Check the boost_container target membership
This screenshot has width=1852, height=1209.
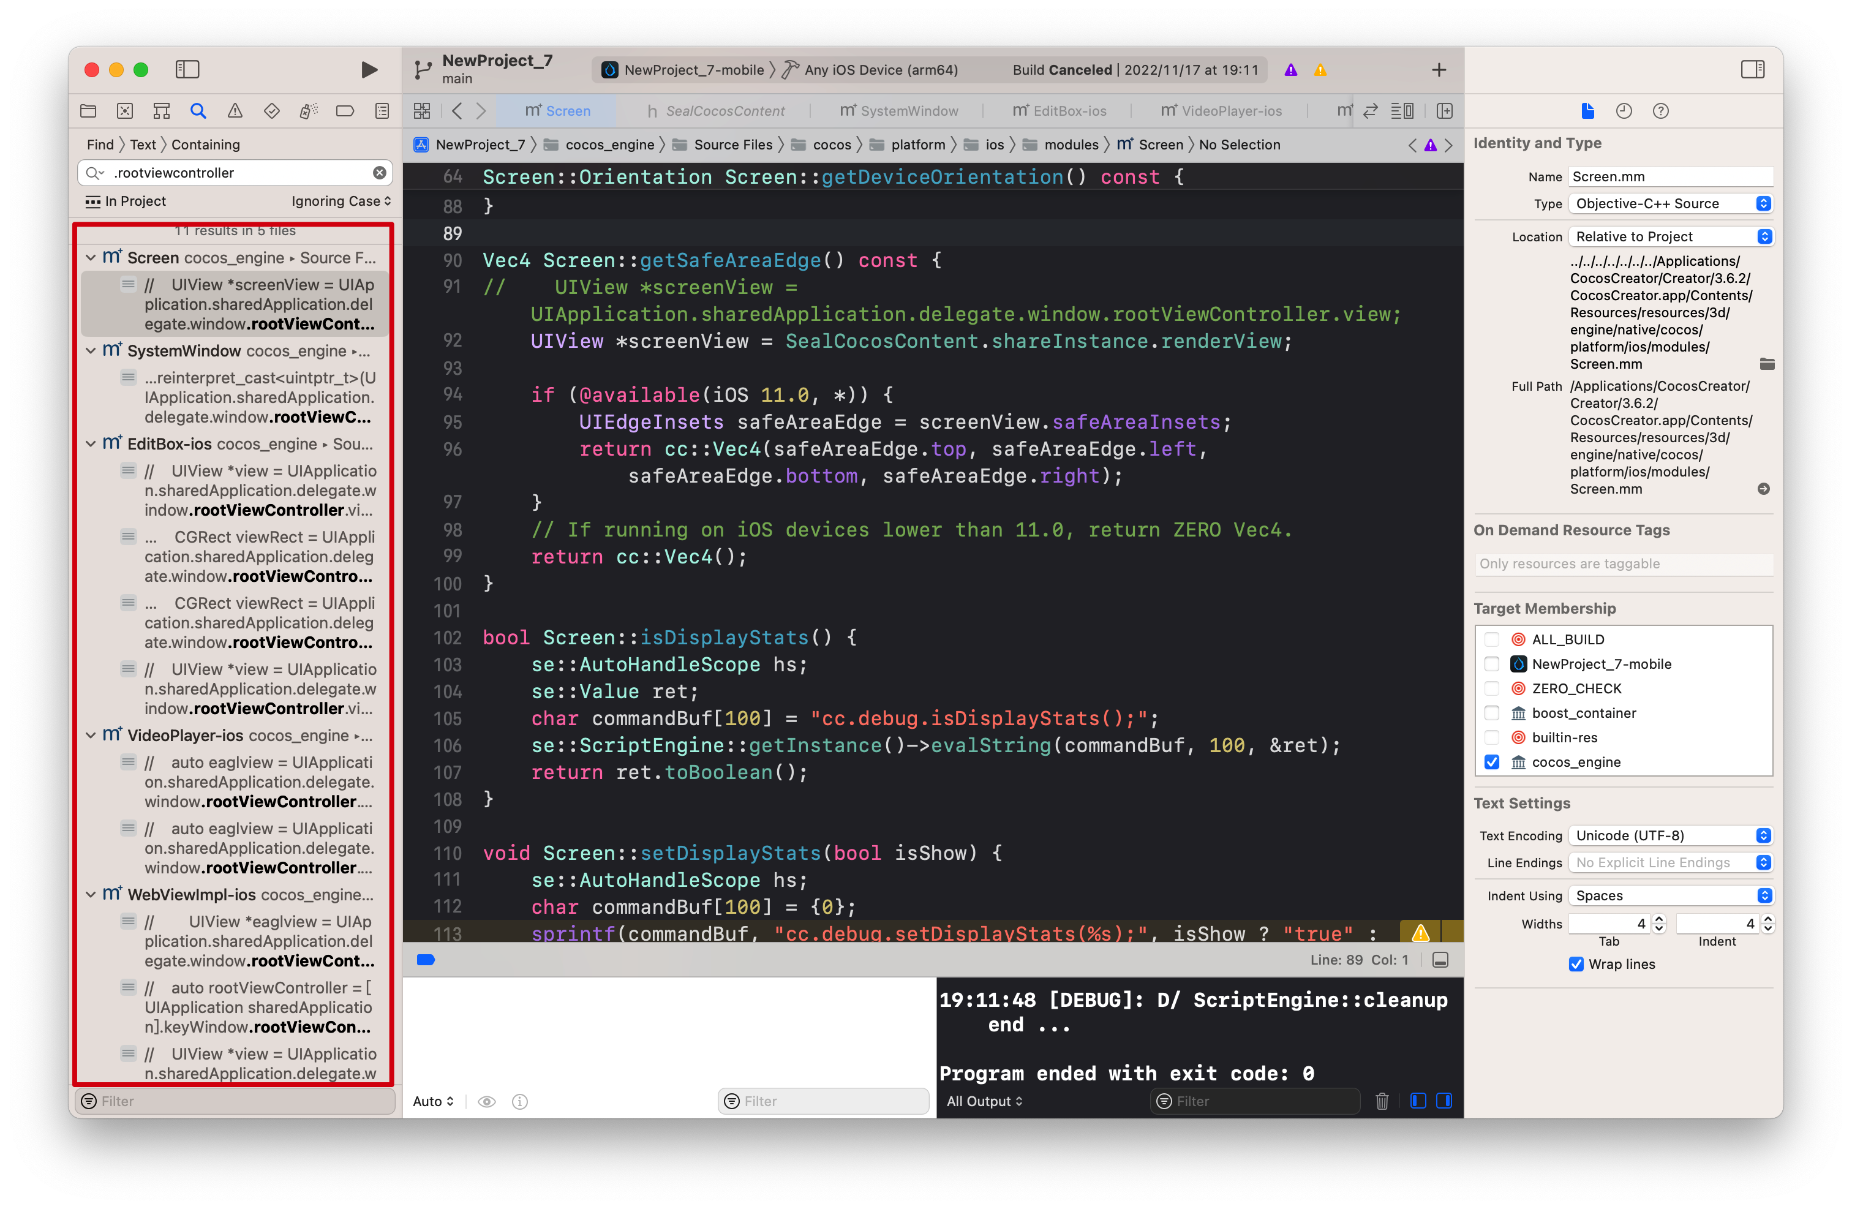[x=1492, y=713]
